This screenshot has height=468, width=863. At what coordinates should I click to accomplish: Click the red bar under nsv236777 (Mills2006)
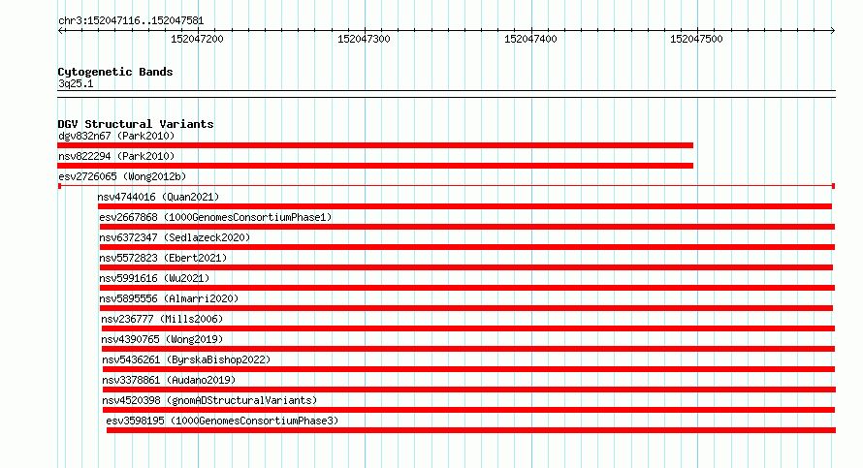468,328
